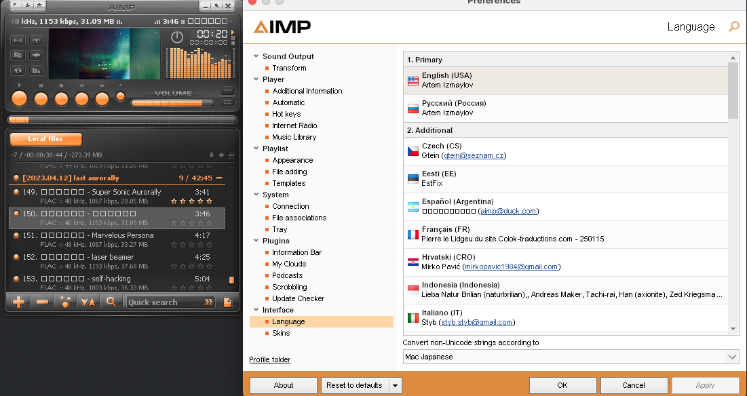Skip to previous track in AIMP player
This screenshot has width=747, height=396.
pos(82,98)
